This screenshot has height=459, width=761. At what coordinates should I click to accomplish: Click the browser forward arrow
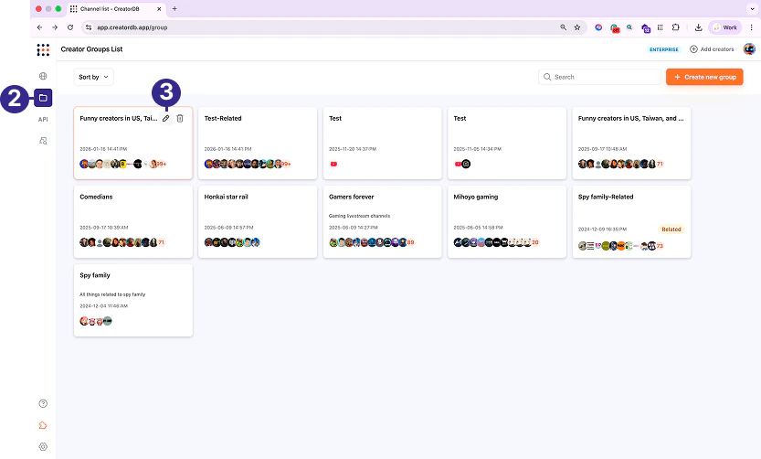tap(55, 27)
